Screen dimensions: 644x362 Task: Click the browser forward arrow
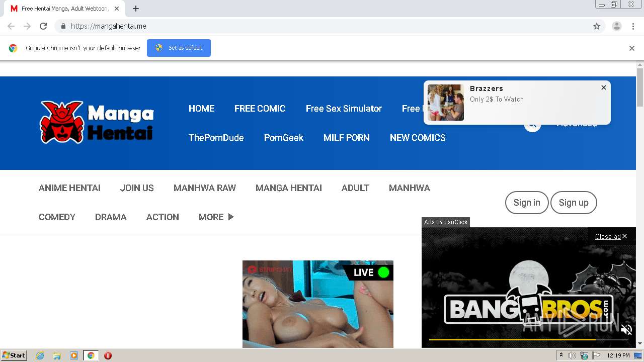tap(27, 26)
